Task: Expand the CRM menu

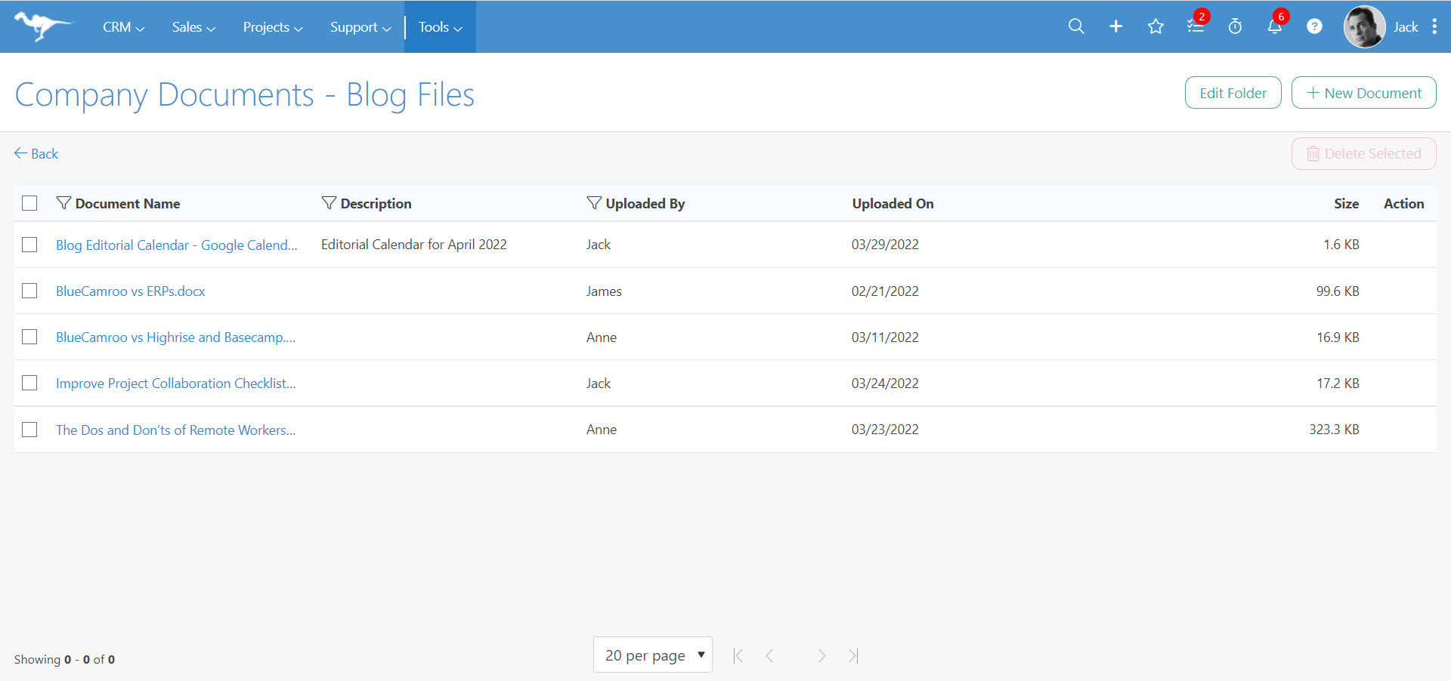Action: tap(123, 27)
